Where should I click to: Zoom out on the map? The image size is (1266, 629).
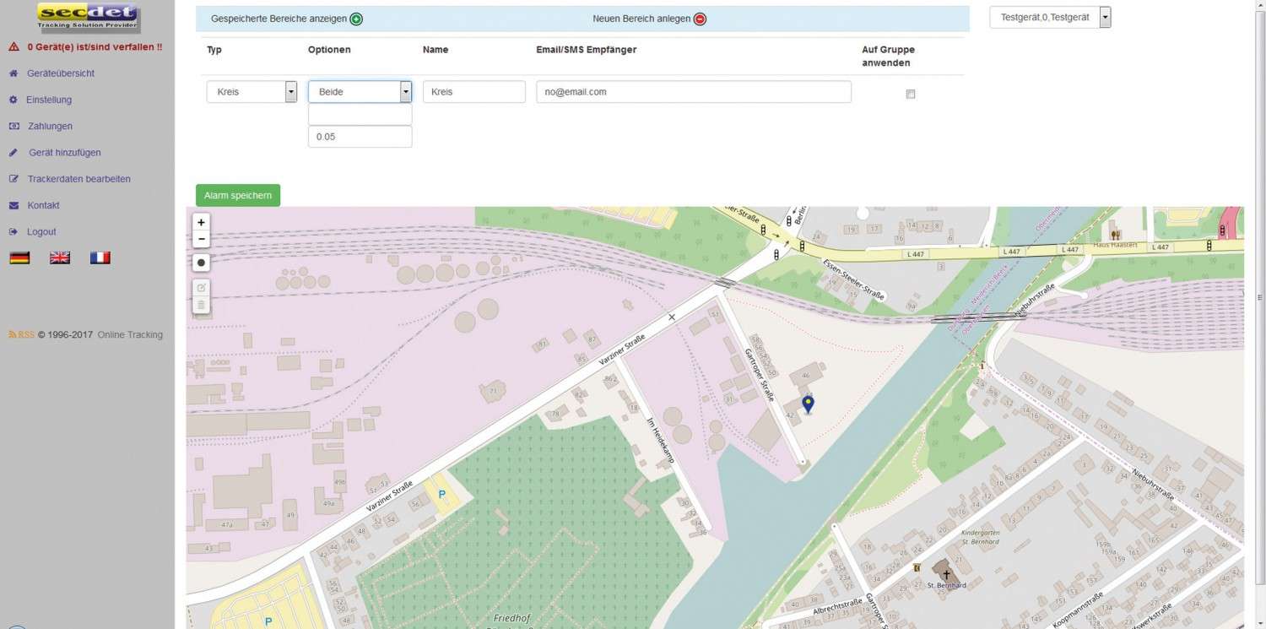201,240
